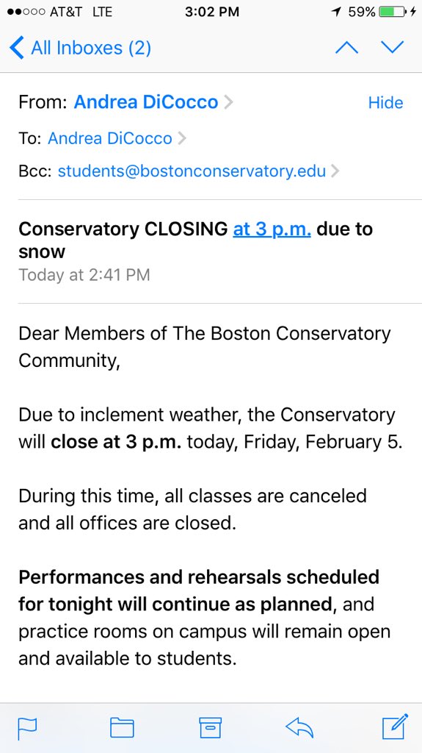The height and width of the screenshot is (753, 422).
Task: Open the 'at 3 p.m.' subject link
Action: coord(272,229)
